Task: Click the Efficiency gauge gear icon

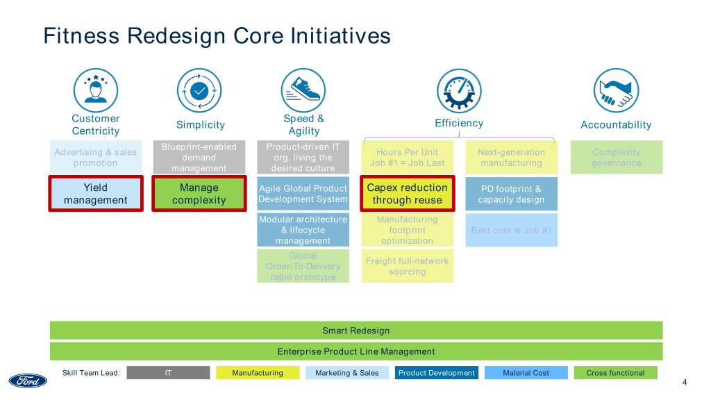Action: [x=459, y=91]
